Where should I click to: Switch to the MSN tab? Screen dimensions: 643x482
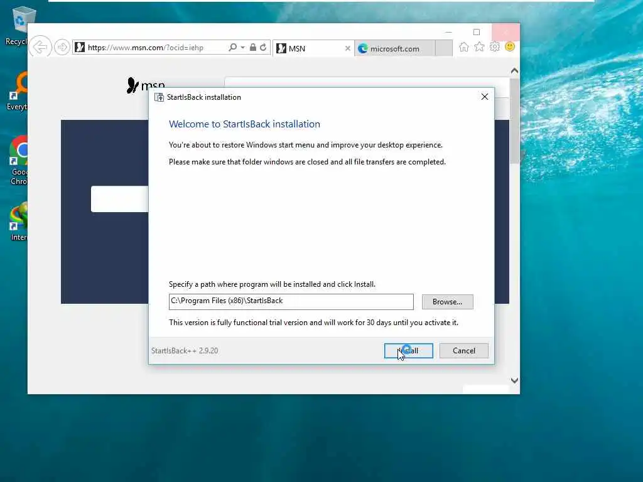tap(313, 48)
